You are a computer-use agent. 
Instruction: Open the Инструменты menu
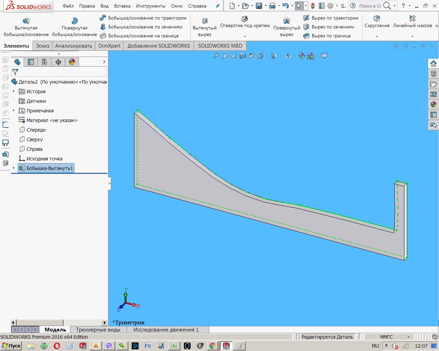click(x=151, y=6)
